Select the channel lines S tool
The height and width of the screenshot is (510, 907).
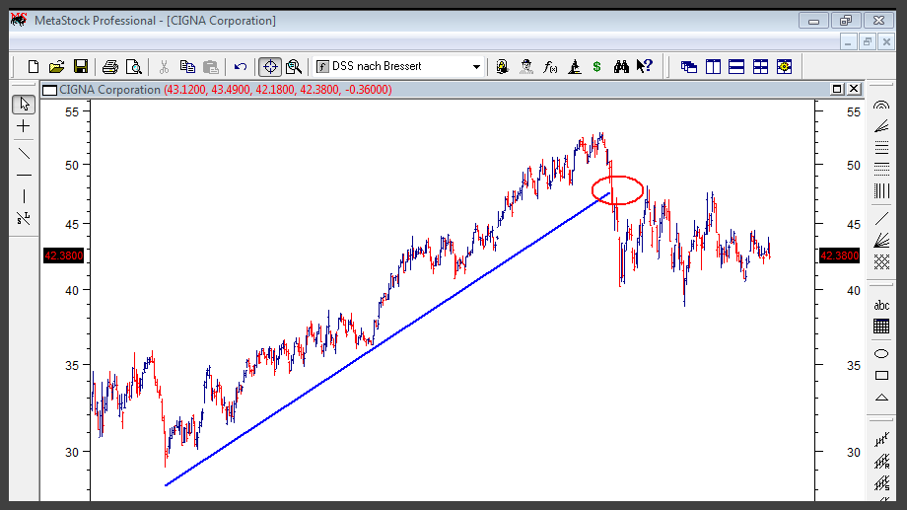point(881,482)
